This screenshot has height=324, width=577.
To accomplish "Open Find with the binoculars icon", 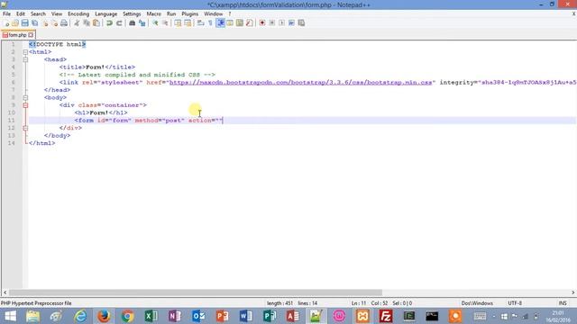I will tap(133, 23).
